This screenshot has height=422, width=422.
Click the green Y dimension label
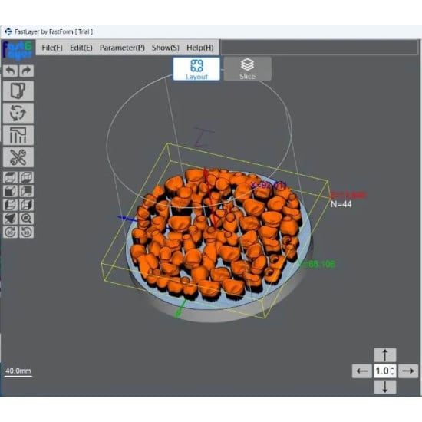(318, 264)
